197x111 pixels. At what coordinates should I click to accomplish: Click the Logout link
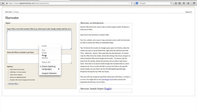pos(188,12)
